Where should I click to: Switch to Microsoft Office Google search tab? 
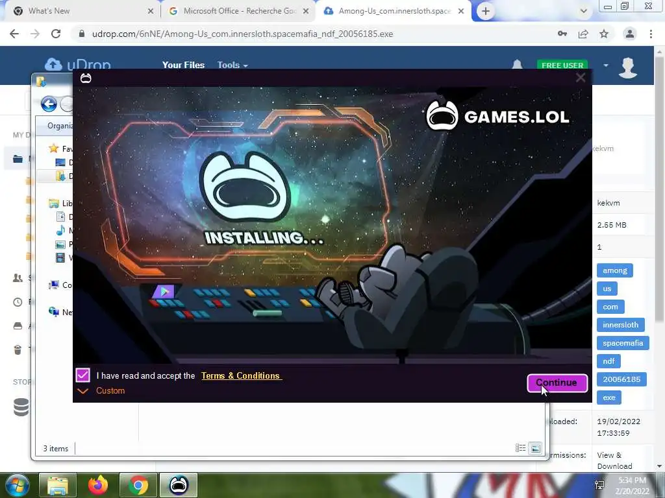[240, 11]
